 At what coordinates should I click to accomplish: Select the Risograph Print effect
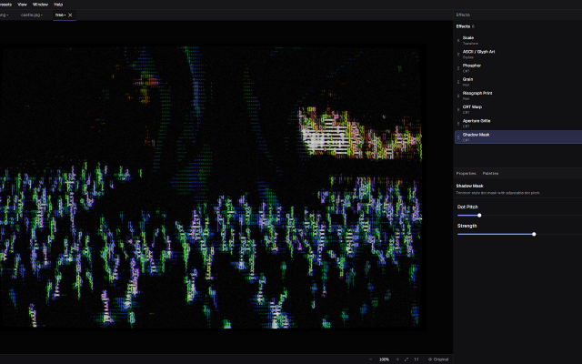coord(518,96)
